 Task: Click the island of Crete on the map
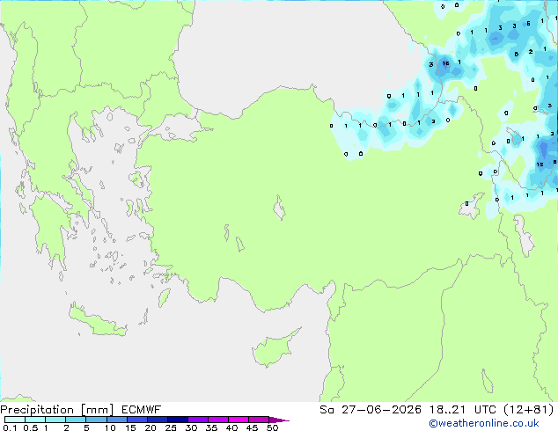pos(98,321)
